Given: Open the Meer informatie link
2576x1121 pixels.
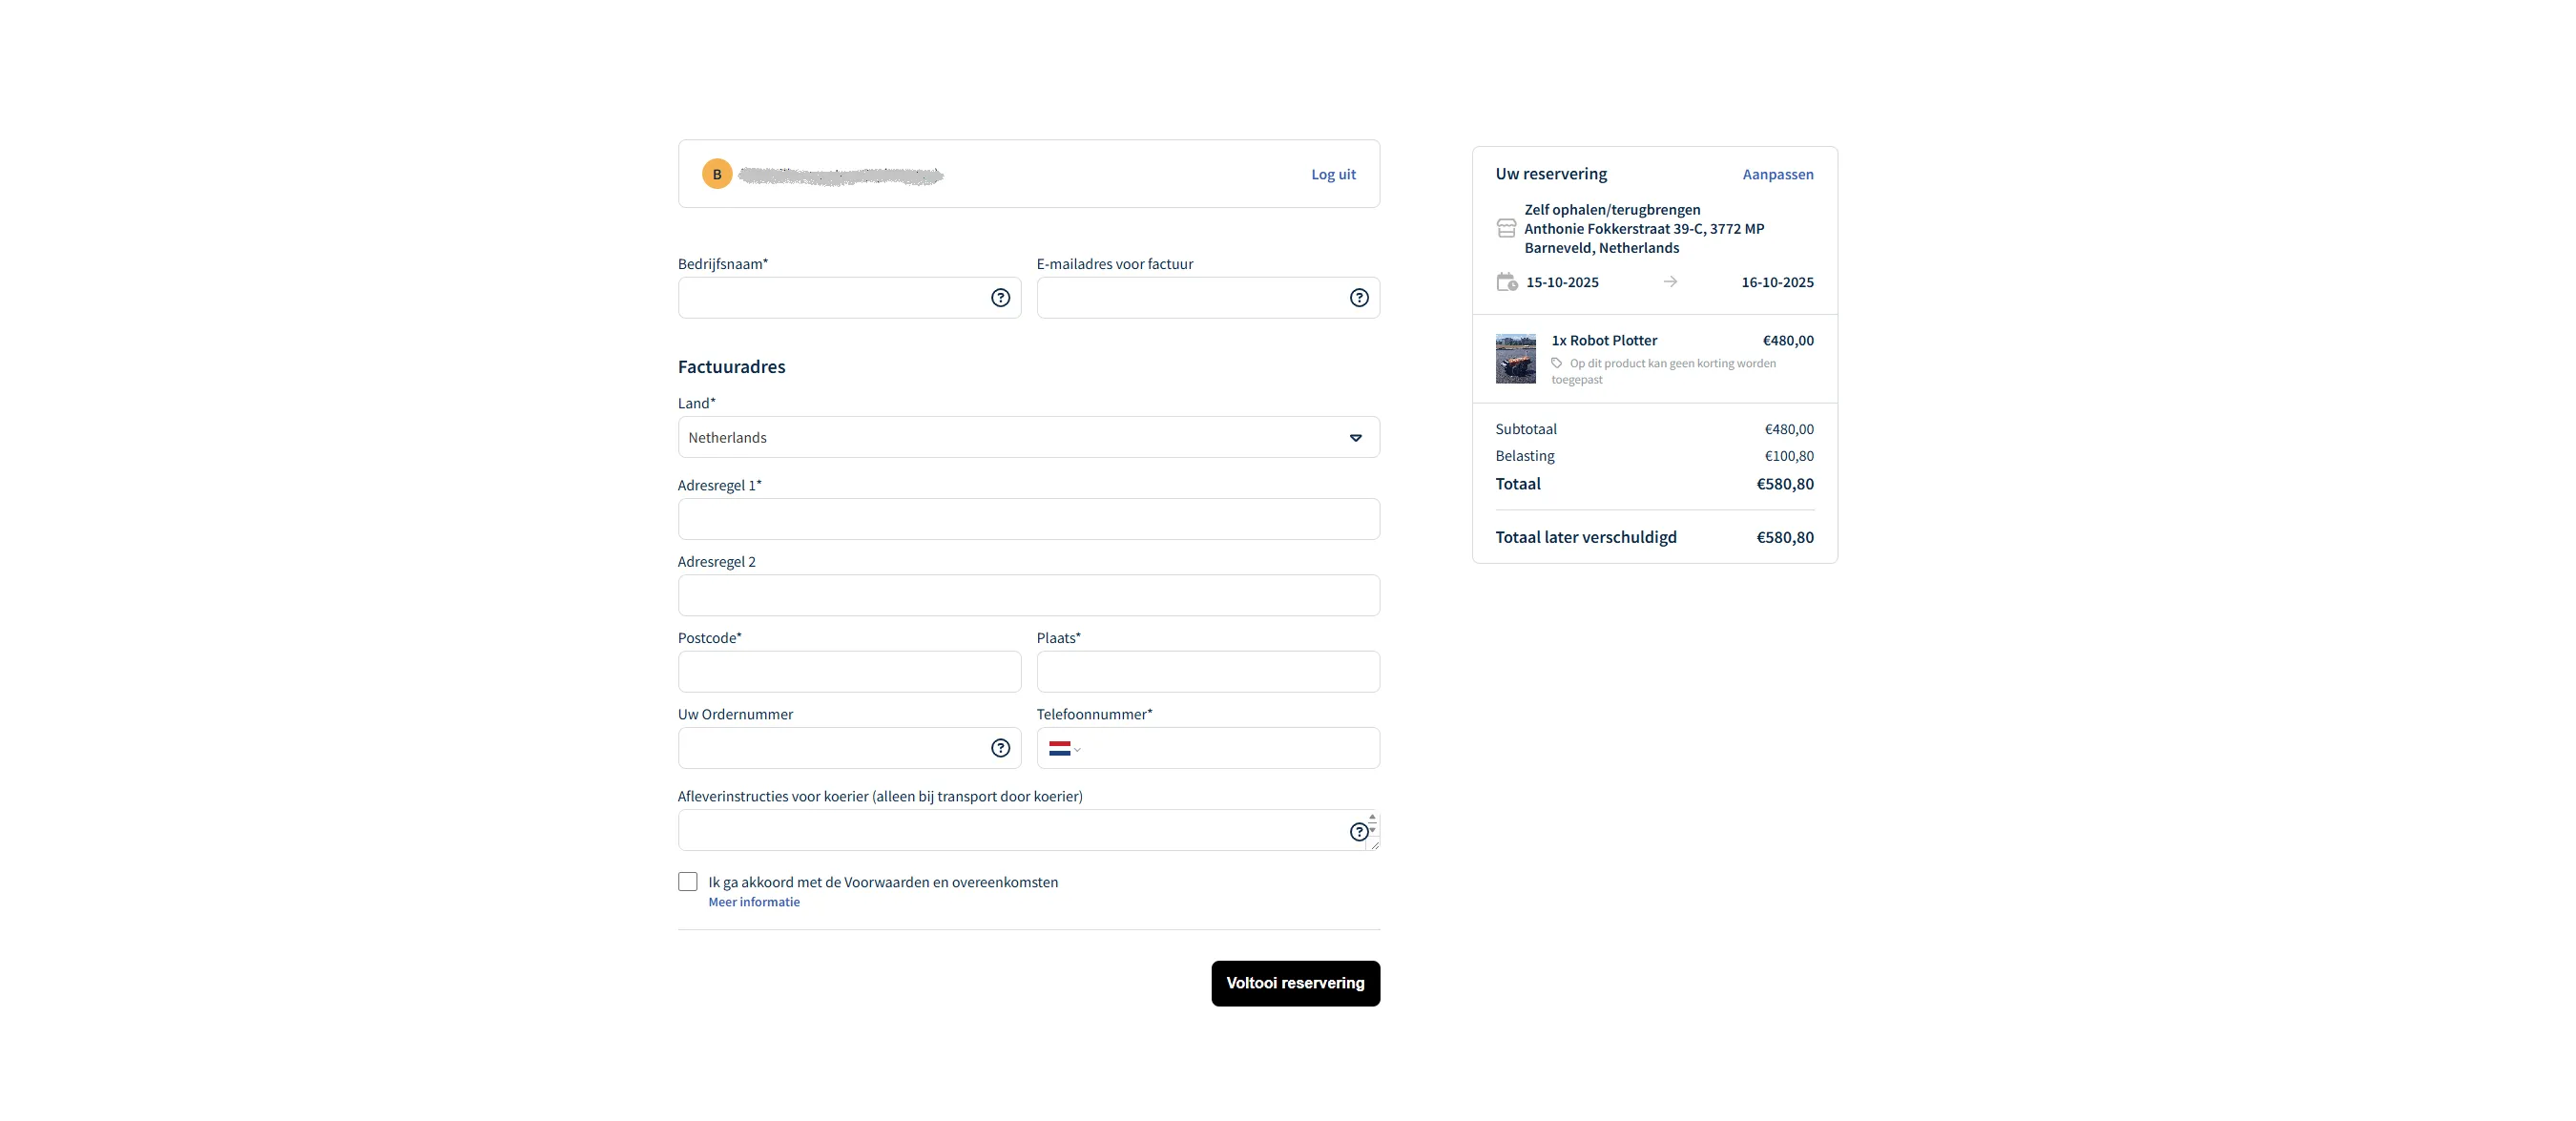Looking at the screenshot, I should coord(754,902).
